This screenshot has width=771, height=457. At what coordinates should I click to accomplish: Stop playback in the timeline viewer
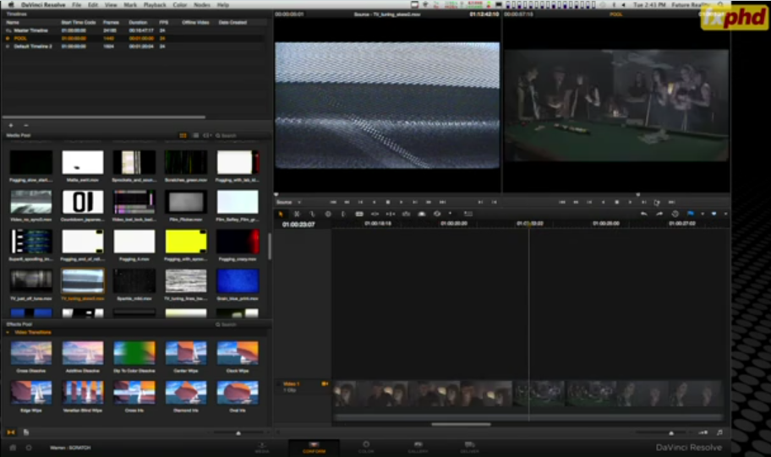616,202
